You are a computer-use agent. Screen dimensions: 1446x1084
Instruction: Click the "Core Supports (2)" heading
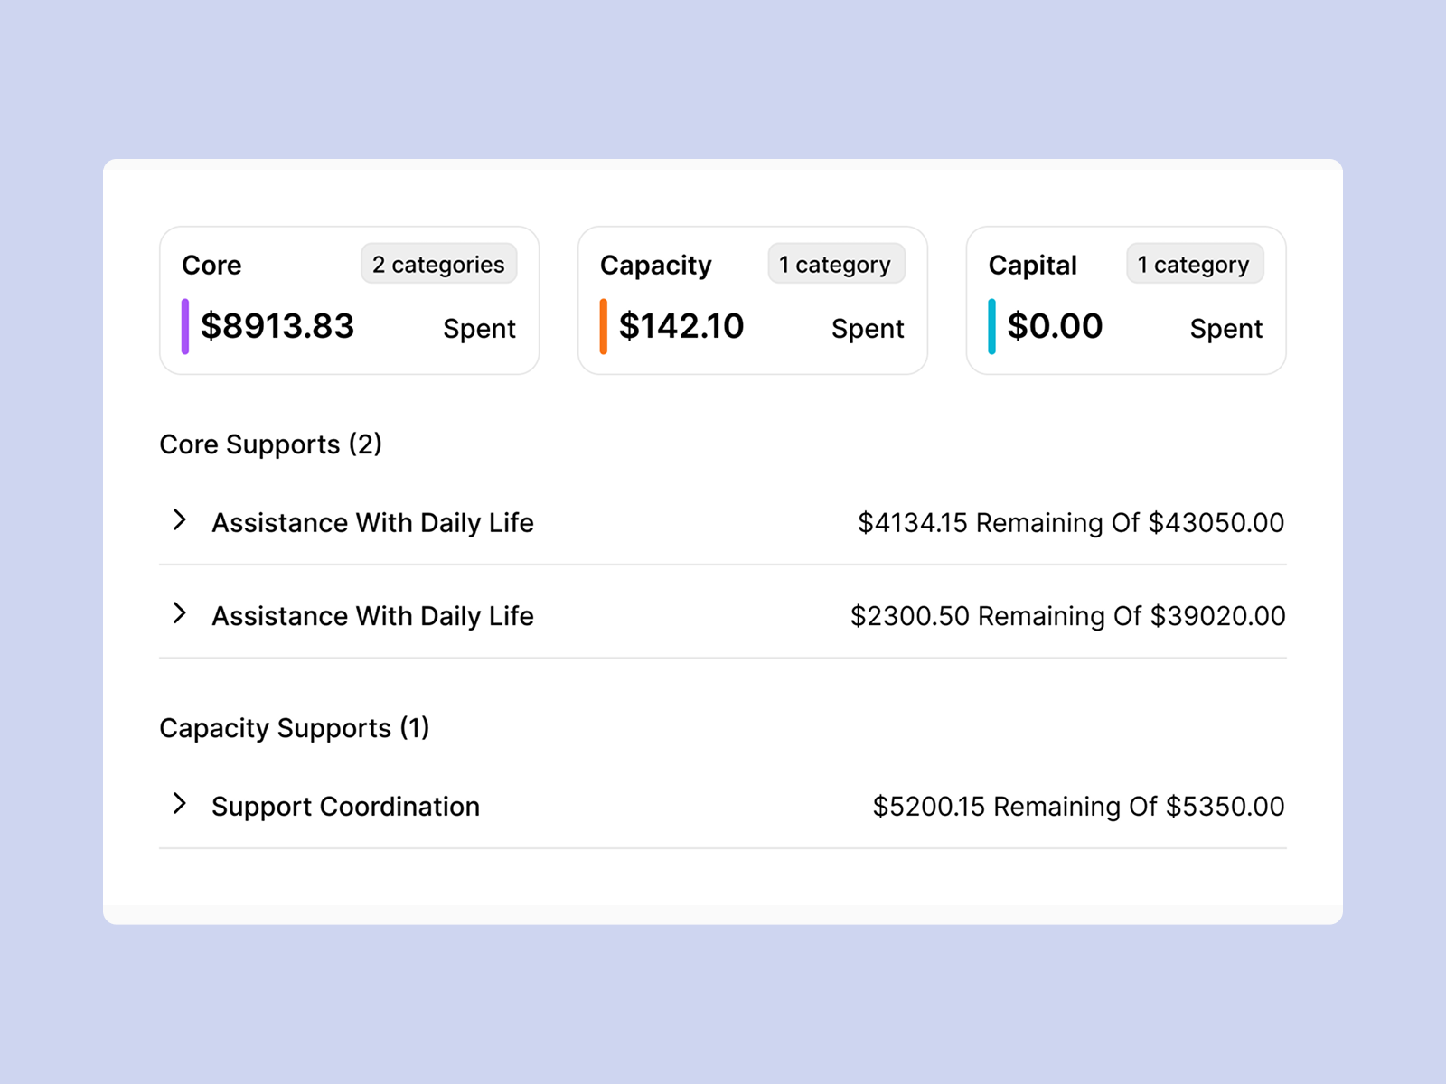[270, 444]
